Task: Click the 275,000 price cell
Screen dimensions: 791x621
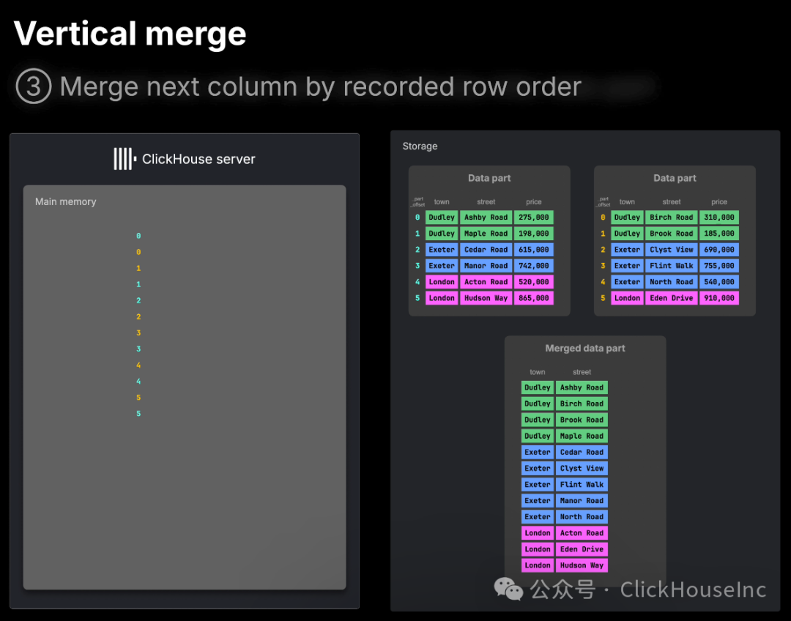Action: tap(533, 217)
